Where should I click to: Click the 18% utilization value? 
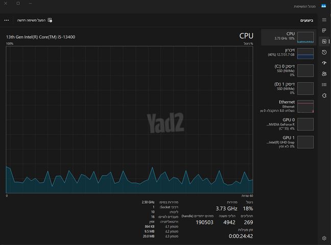(248, 208)
